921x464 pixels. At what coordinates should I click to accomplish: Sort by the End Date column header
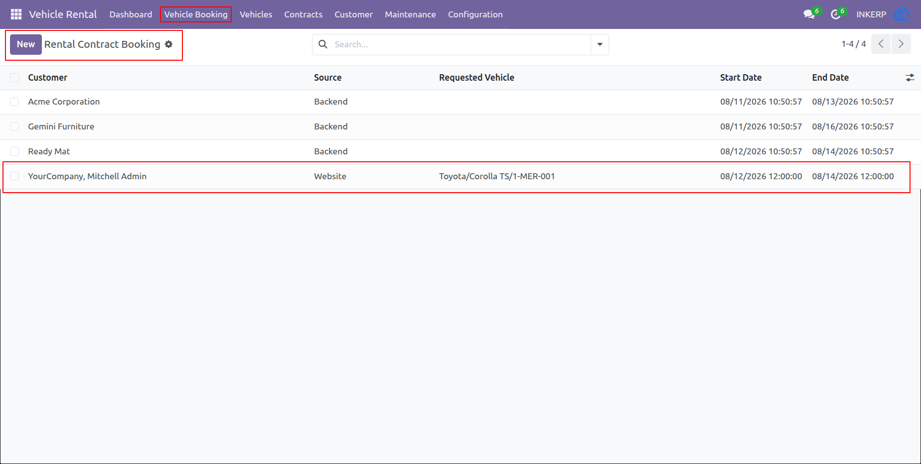[x=830, y=78]
